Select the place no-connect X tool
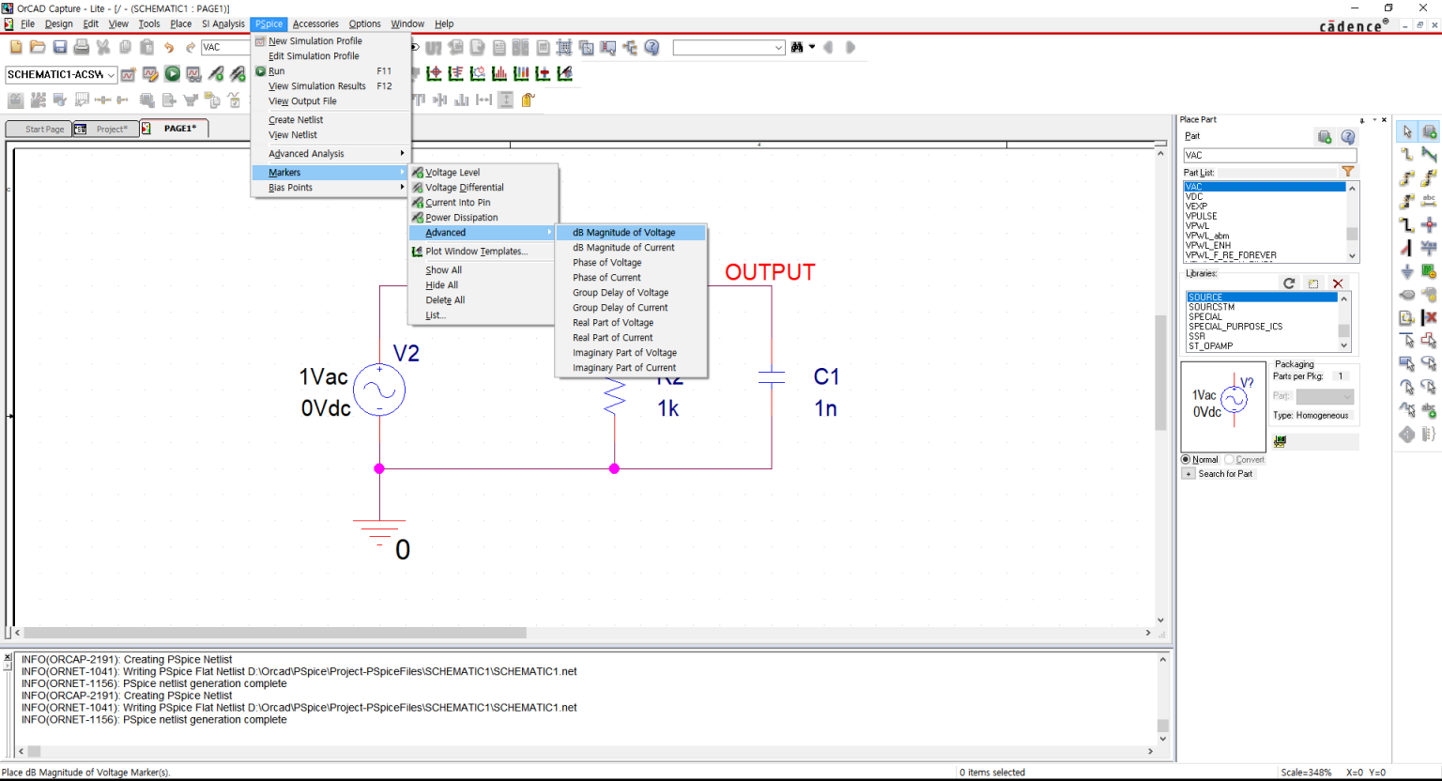Viewport: 1442px width, 781px height. [x=1429, y=318]
